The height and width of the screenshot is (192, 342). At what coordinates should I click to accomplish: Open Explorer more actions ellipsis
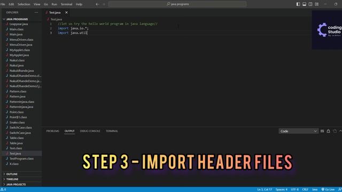[x=36, y=12]
